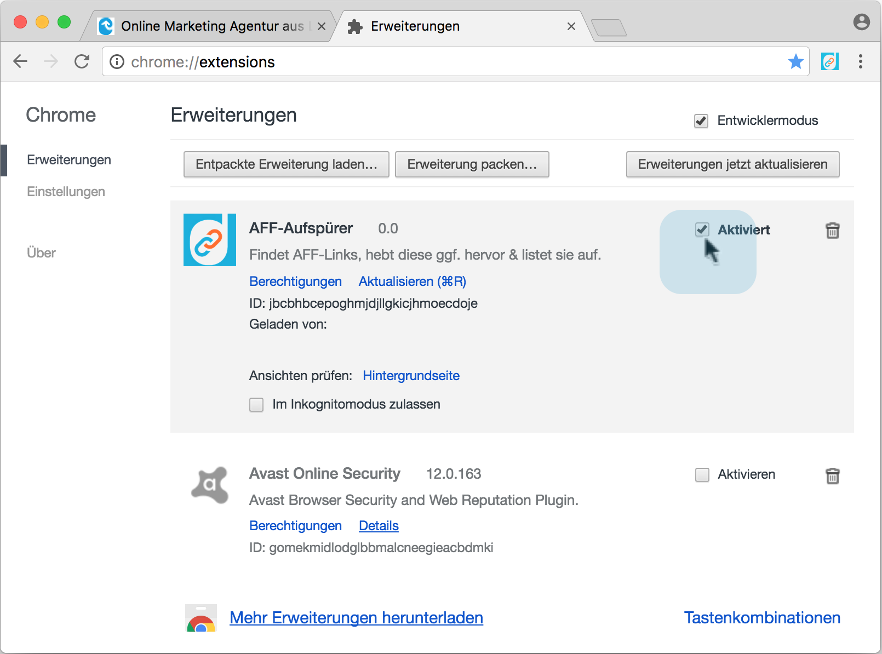
Task: Open the user profile icon
Action: tap(861, 22)
